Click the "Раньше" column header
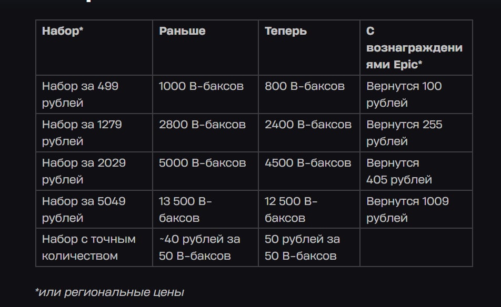The image size is (501, 307). point(182,31)
